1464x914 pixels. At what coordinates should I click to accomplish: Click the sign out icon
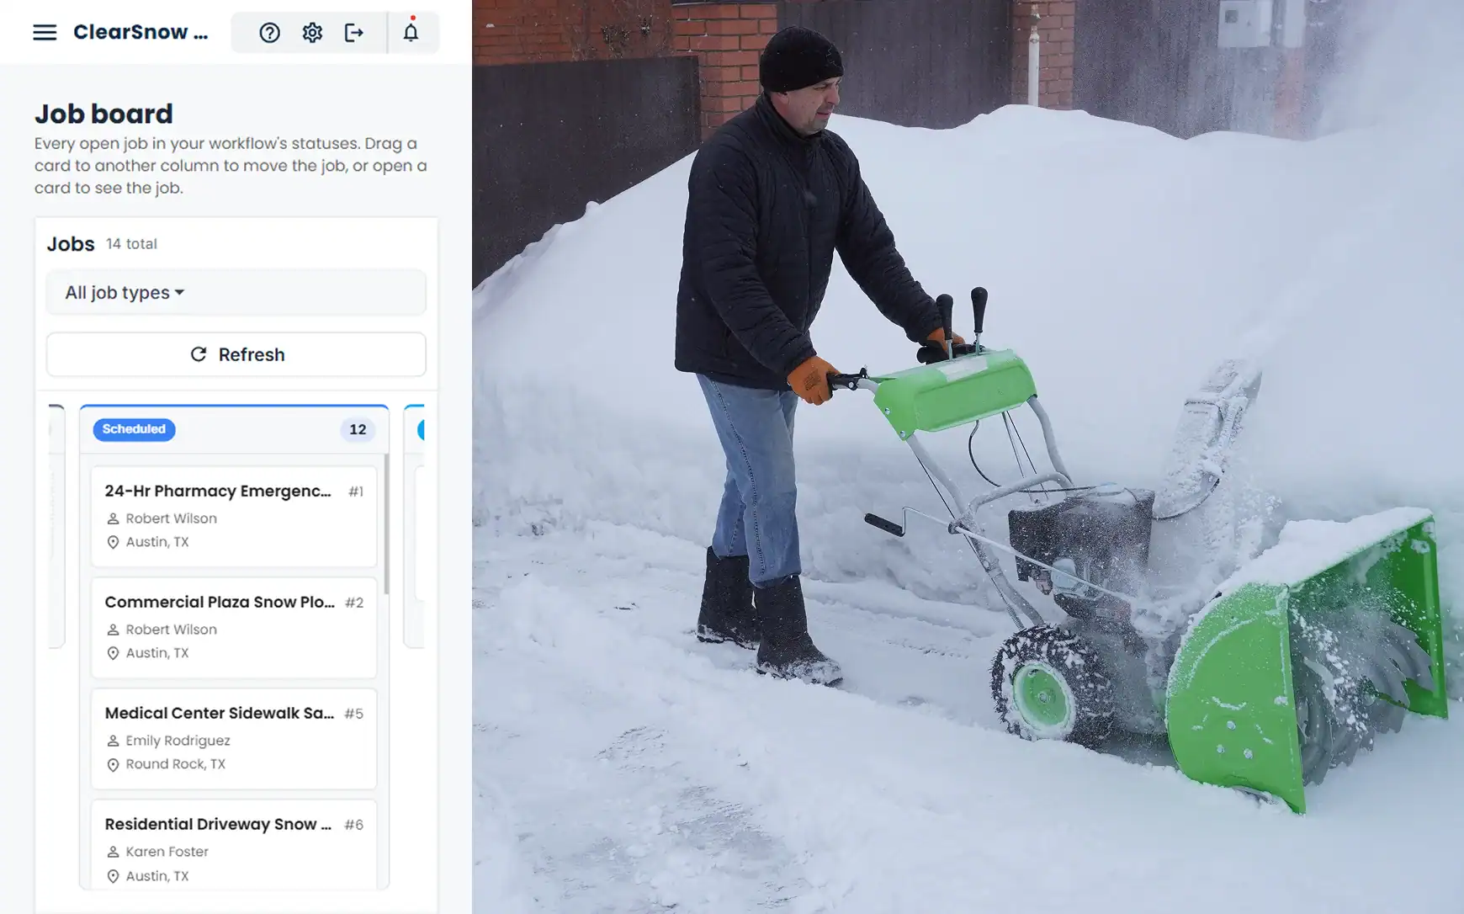[354, 33]
